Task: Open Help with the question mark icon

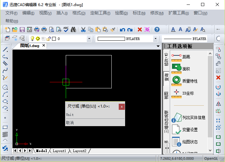Action: (x=157, y=29)
